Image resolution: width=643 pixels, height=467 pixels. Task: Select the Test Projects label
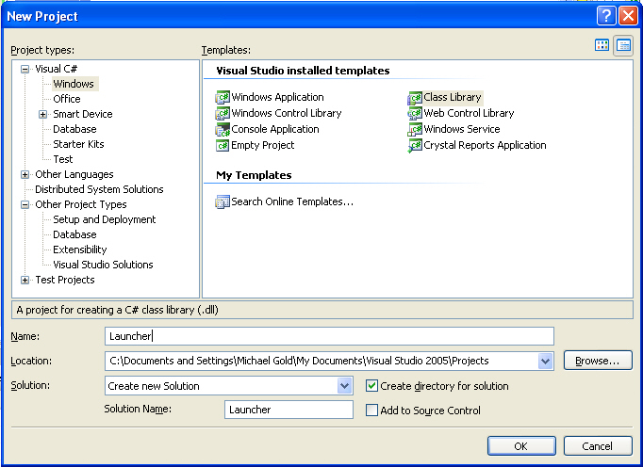[65, 281]
